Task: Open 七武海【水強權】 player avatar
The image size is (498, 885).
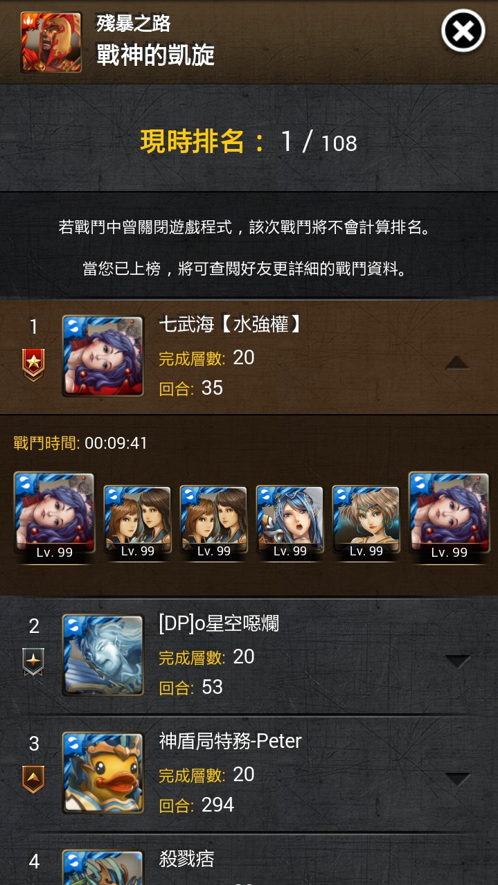Action: coord(103,356)
